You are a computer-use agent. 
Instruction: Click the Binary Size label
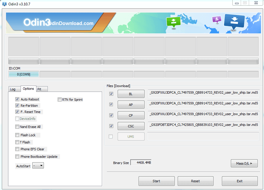(x=121, y=163)
